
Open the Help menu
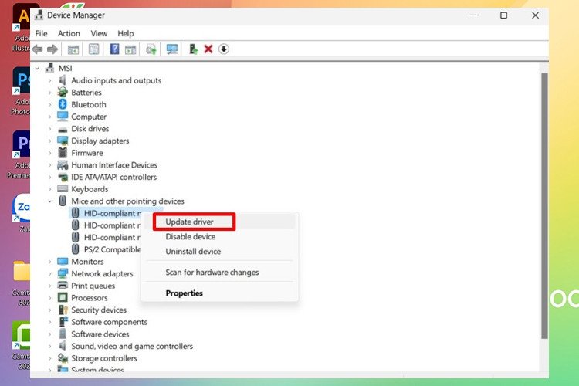pyautogui.click(x=126, y=34)
